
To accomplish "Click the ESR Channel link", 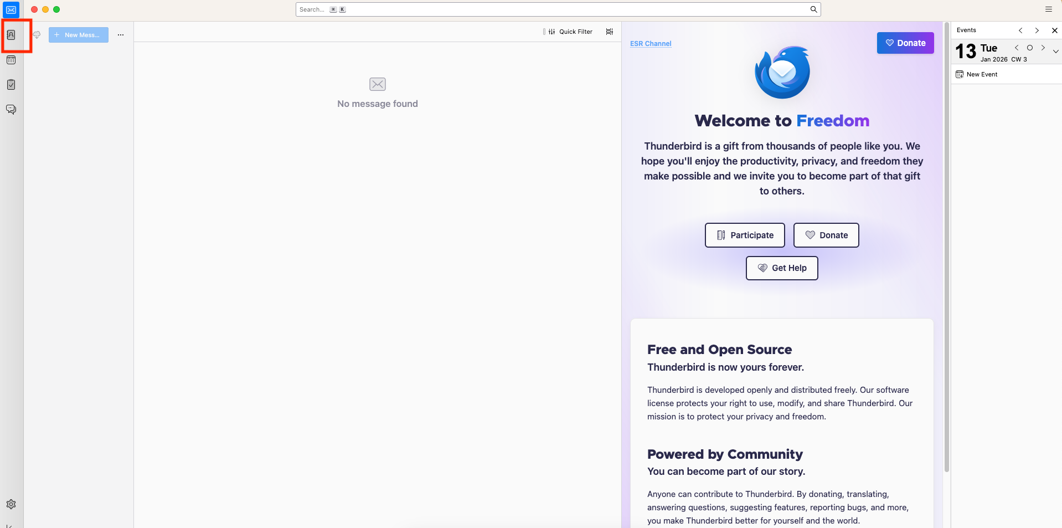I will (651, 43).
